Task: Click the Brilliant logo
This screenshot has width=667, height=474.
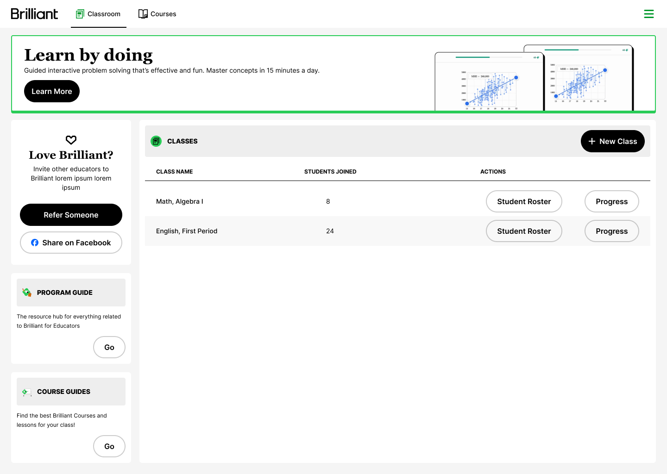Action: 34,14
